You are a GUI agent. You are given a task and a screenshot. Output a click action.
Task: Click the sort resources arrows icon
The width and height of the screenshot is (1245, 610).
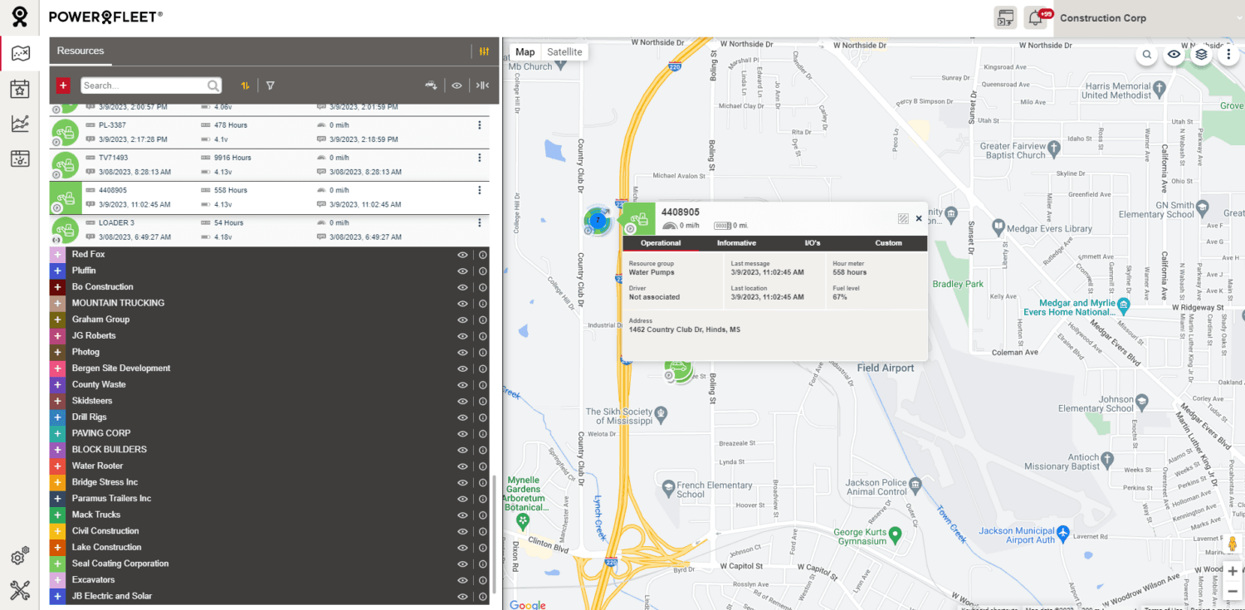tap(245, 85)
